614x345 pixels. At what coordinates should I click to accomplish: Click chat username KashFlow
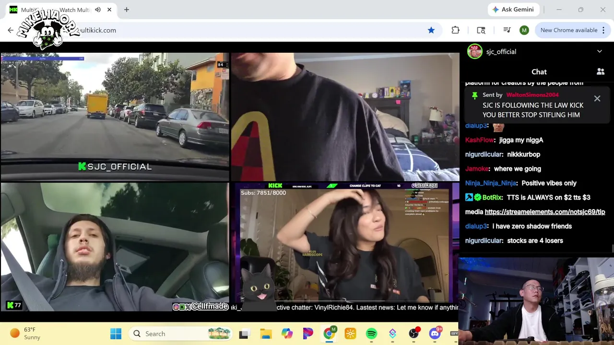479,140
